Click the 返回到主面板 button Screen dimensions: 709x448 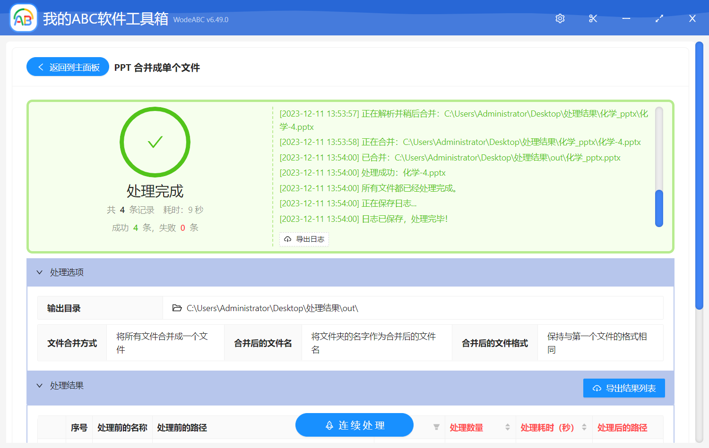click(x=68, y=67)
